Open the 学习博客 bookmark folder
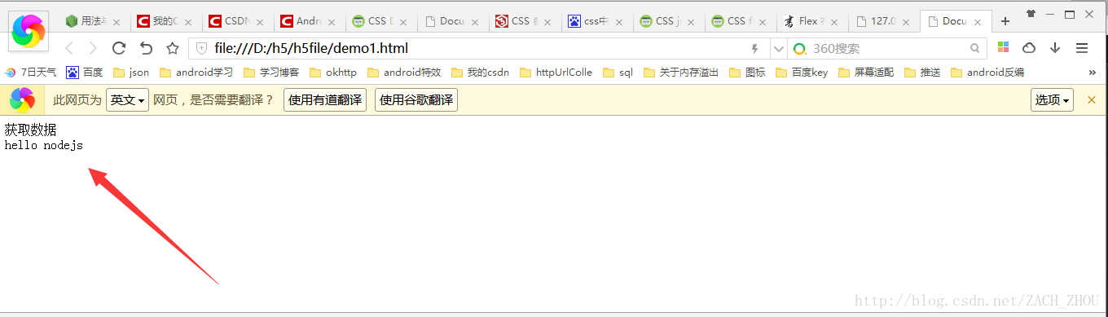 pyautogui.click(x=271, y=73)
